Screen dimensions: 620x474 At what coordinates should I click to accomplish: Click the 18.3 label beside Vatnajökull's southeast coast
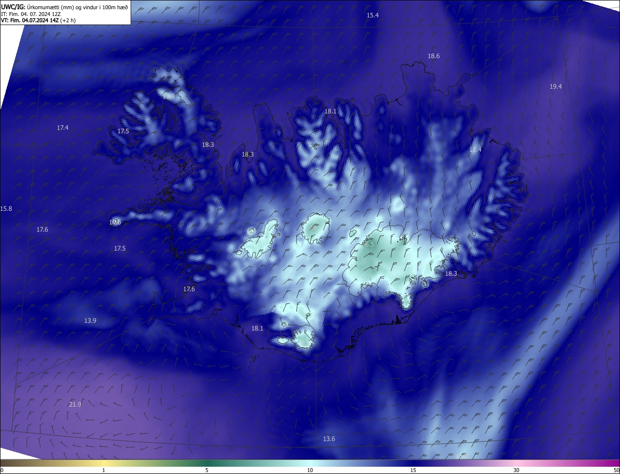[451, 274]
